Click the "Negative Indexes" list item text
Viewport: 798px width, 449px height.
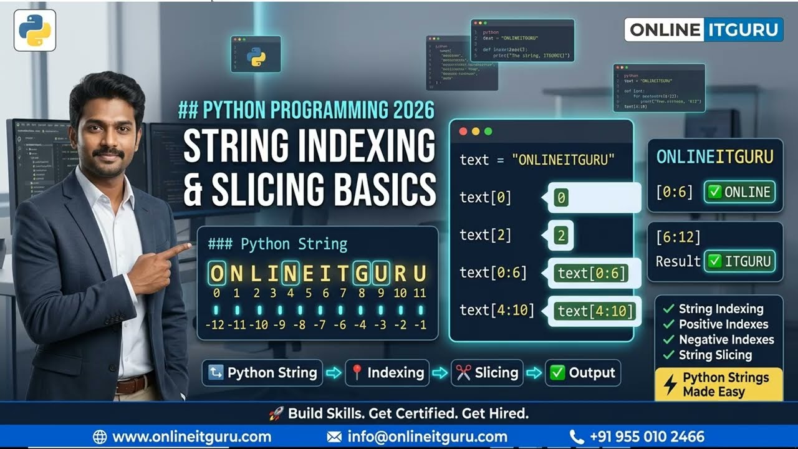(x=726, y=340)
